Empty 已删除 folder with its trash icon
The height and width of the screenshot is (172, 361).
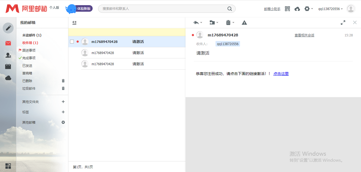[x=63, y=81]
